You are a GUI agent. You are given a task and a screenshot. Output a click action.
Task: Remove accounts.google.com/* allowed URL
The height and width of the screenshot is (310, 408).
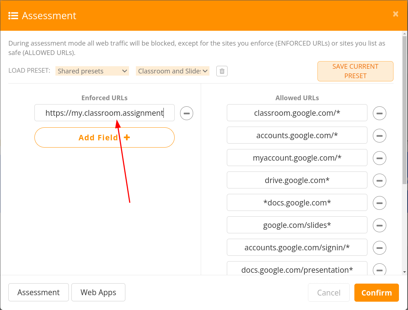tap(379, 136)
